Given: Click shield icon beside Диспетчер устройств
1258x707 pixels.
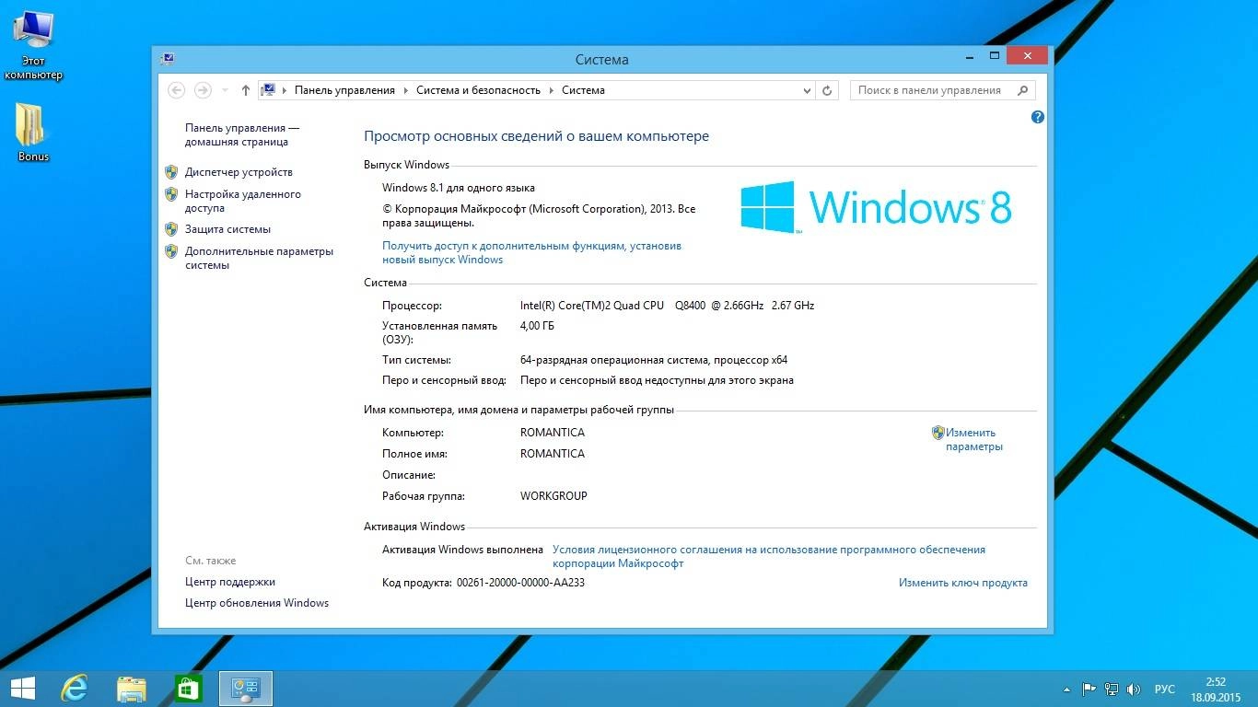Looking at the screenshot, I should point(170,172).
